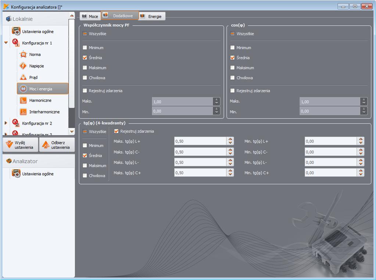376x280 pixels.
Task: Enable Minimum for Współczynnik mocy PF
Action: click(x=85, y=47)
